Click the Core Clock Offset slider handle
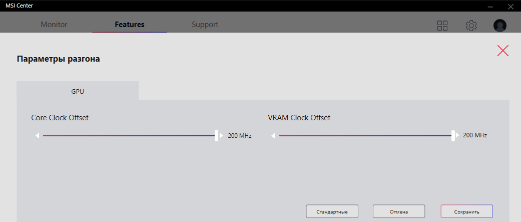 pos(217,136)
